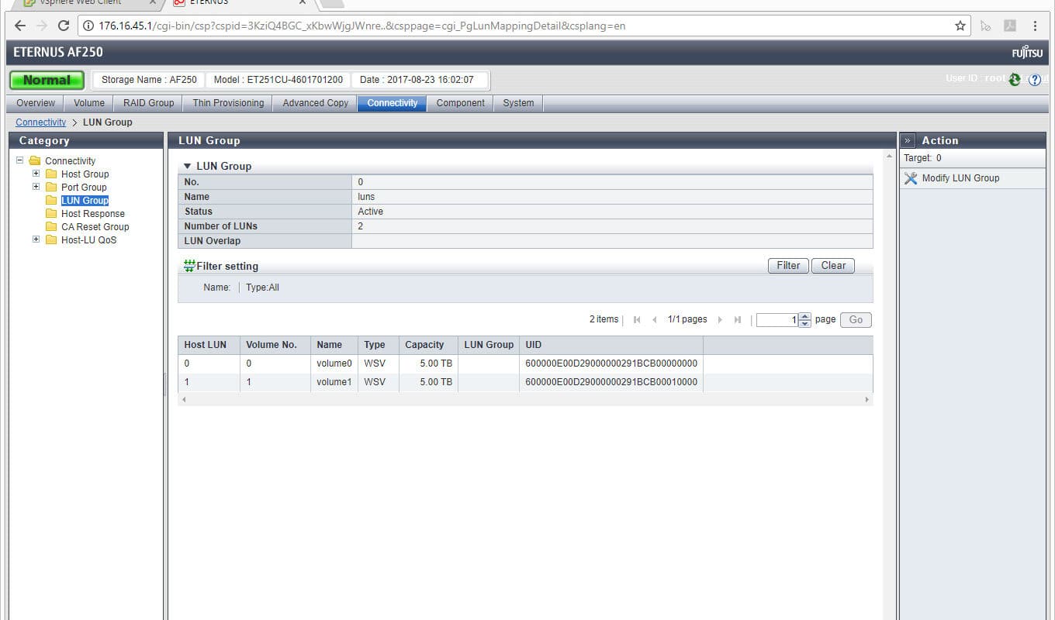Click the browser forward arrow

pos(42,26)
